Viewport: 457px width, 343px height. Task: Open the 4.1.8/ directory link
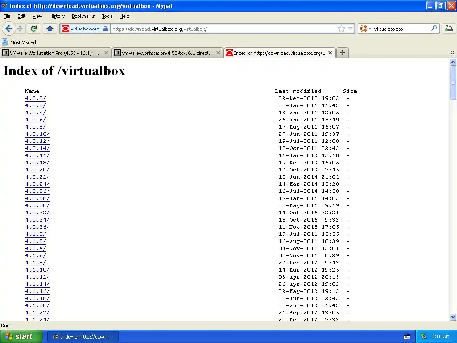coord(35,263)
